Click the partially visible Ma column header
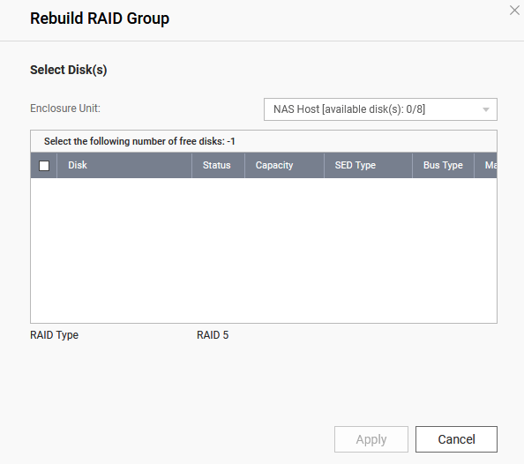Viewport: 524px width, 464px height. [485, 165]
